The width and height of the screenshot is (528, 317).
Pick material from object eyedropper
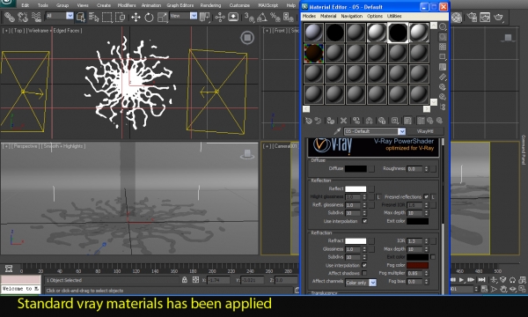click(337, 131)
